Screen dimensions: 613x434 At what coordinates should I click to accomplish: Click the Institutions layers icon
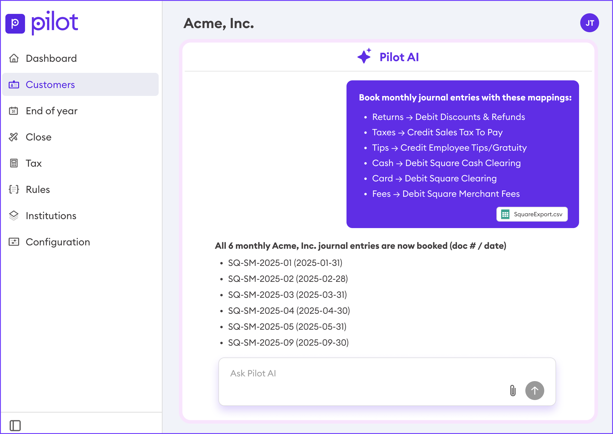(x=14, y=216)
